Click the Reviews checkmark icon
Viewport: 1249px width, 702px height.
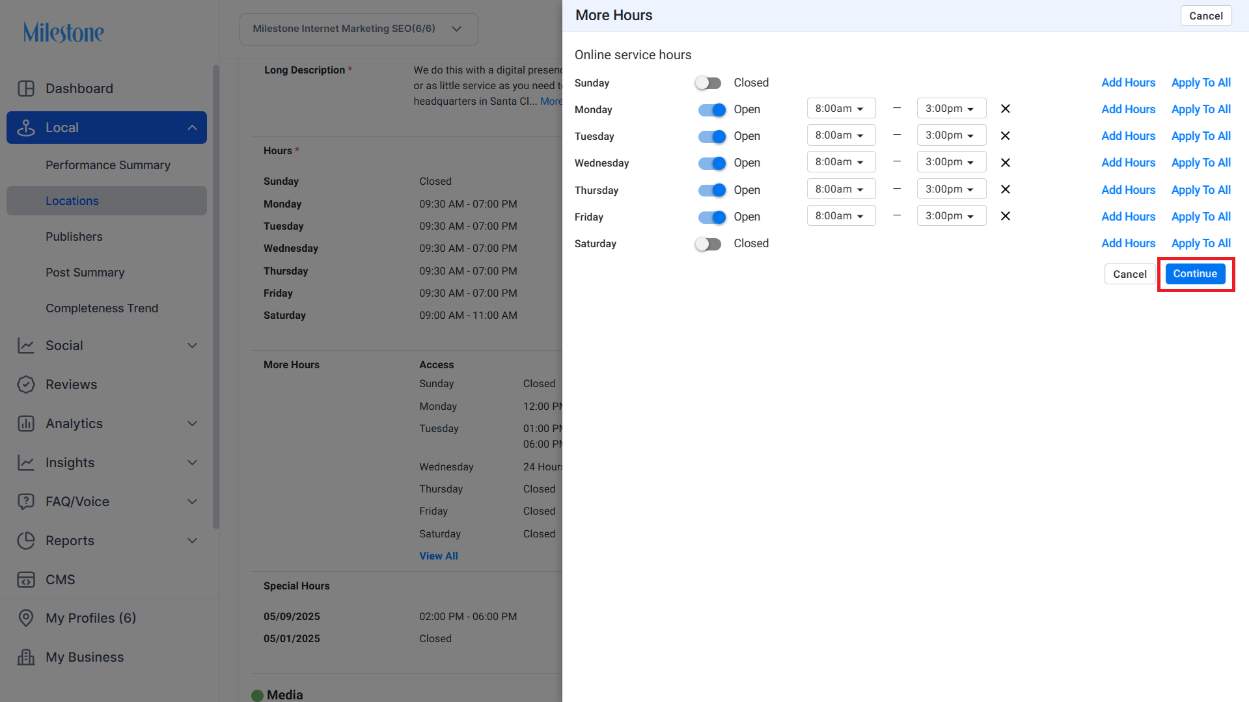[26, 385]
